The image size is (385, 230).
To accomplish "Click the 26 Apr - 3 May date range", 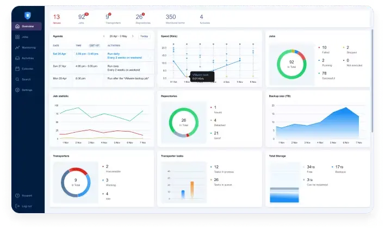I will point(119,36).
